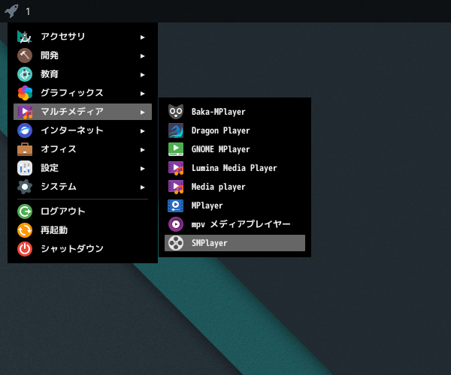This screenshot has width=451, height=375.
Task: Launch mpv メディアプレイヤー from the submenu
Action: [235, 224]
